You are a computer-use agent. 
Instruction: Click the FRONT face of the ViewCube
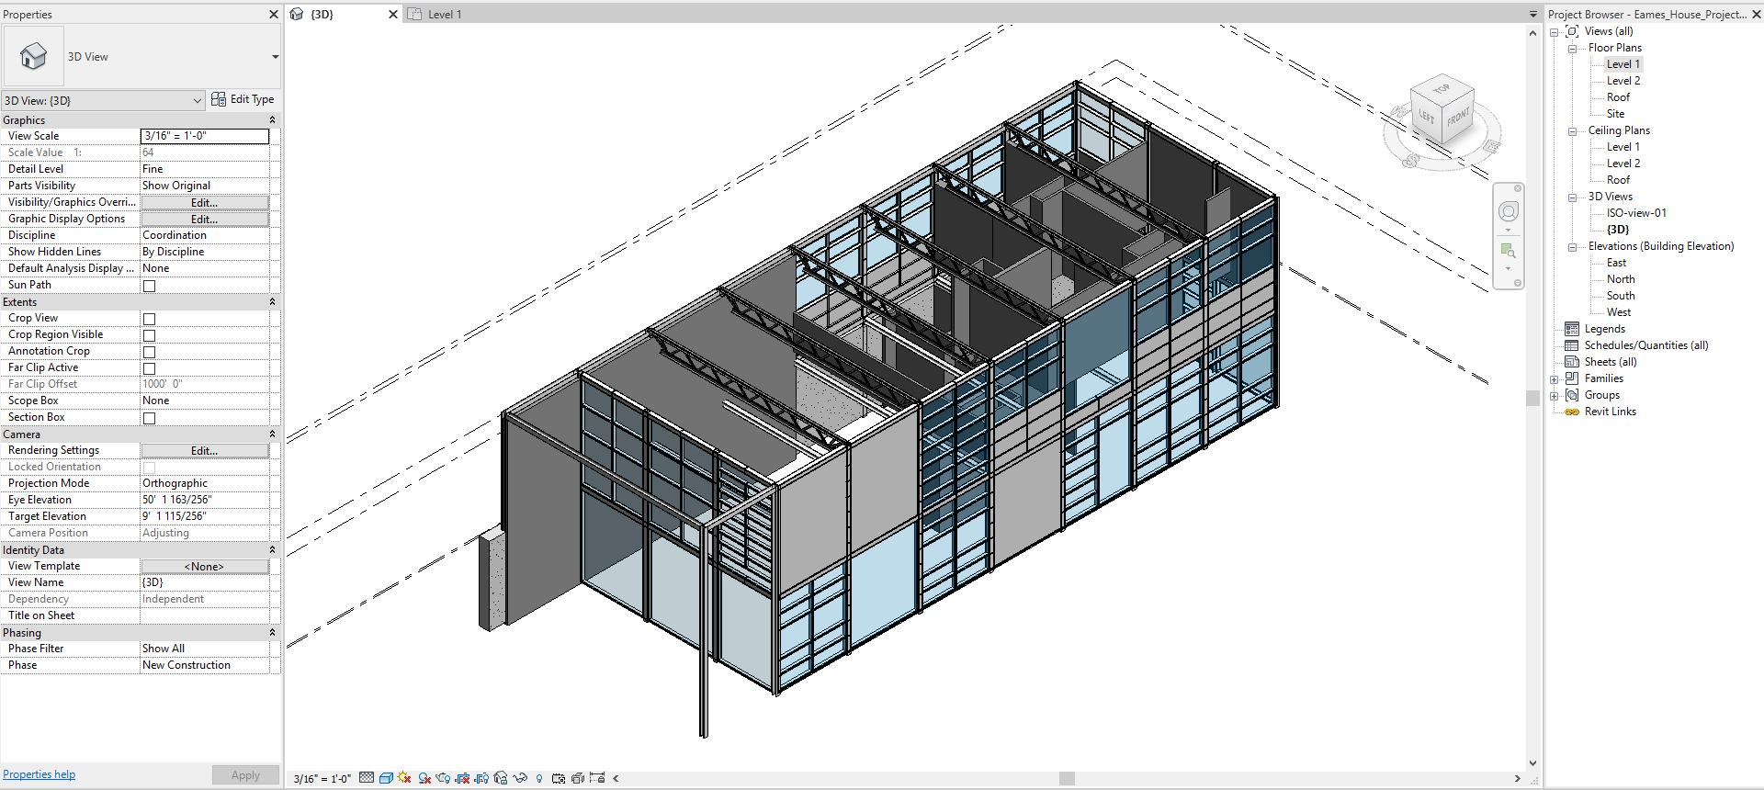pos(1458,117)
